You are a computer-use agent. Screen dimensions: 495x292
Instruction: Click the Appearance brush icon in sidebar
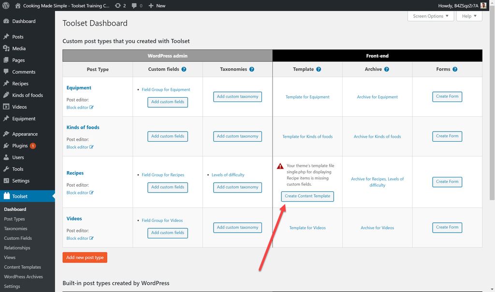[x=6, y=134]
